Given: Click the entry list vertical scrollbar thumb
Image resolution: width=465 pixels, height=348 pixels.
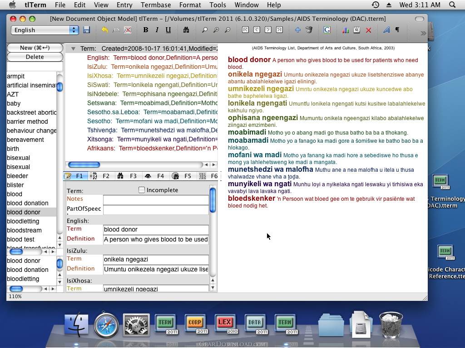Looking at the screenshot, I should 59,87.
